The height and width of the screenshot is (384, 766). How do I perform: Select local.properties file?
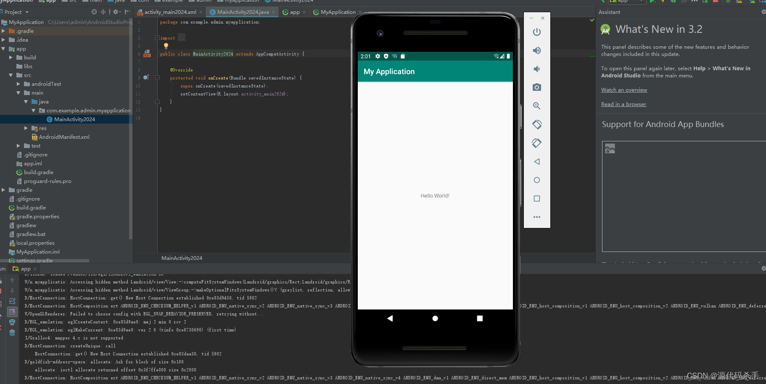click(35, 243)
